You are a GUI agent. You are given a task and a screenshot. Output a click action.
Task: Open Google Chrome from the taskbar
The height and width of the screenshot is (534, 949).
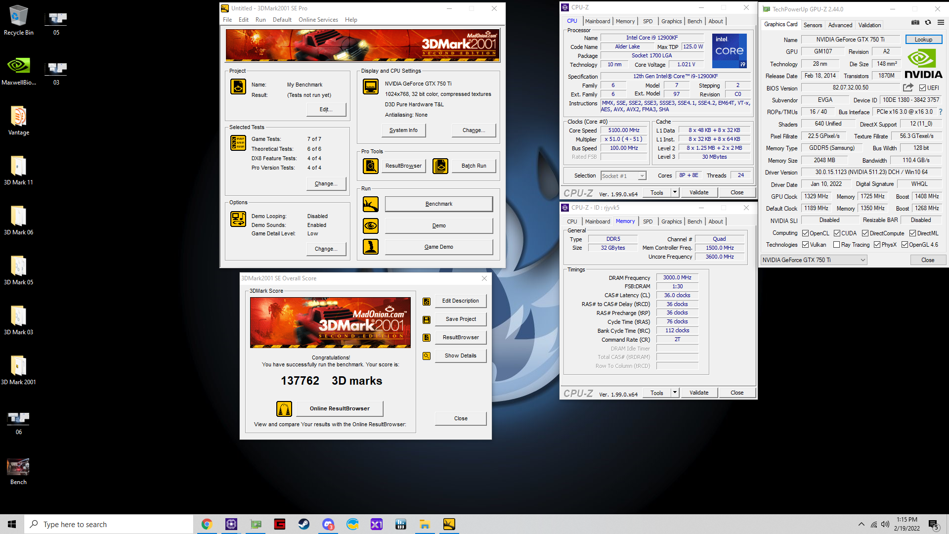coord(207,524)
